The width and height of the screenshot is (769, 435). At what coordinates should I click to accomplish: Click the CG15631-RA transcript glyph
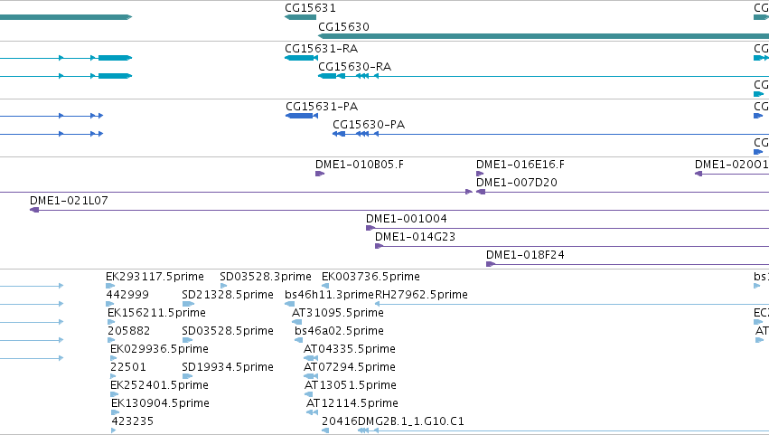tap(301, 58)
